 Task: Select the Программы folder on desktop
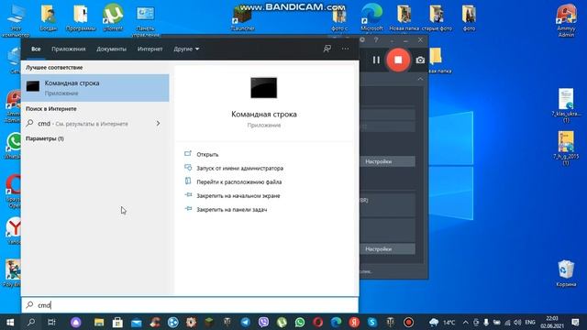coord(81,17)
